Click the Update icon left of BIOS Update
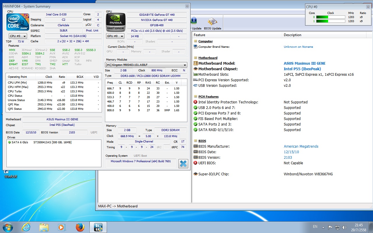 [x=194, y=24]
